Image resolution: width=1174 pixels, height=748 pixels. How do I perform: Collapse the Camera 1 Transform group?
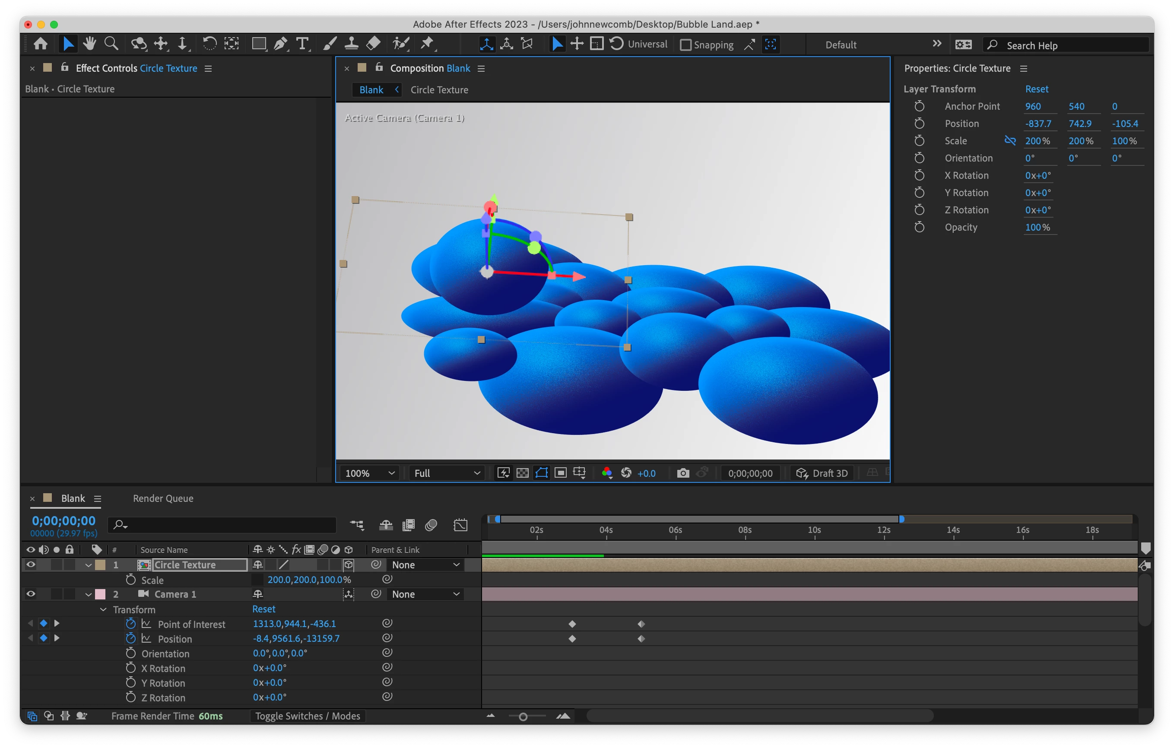click(x=103, y=609)
